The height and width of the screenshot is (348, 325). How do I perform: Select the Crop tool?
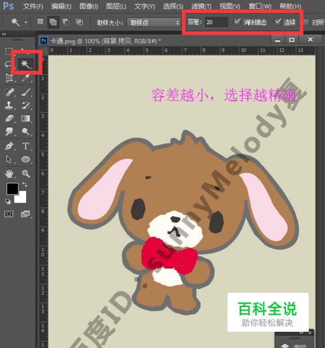[x=9, y=78]
